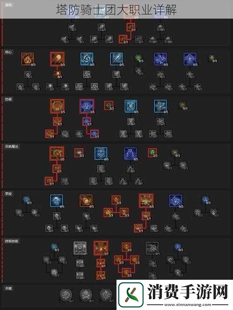Select the blue frozen orb swirl skill in 核心
This screenshot has height=310, width=233.
pyautogui.click(x=87, y=59)
